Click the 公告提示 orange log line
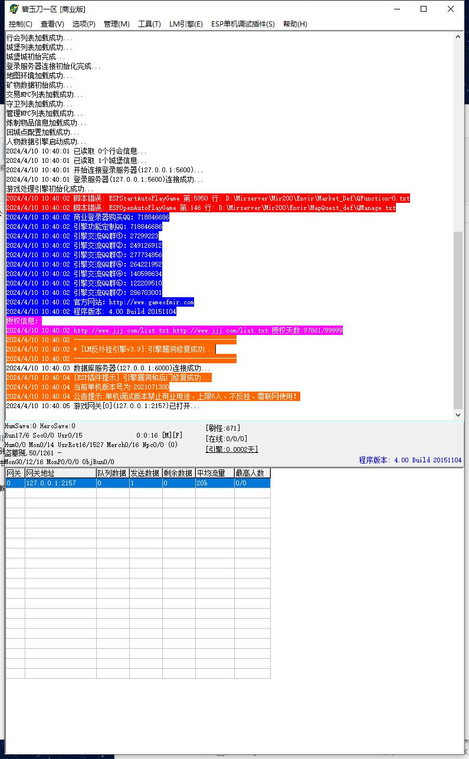Viewport: 469px width, 759px height. tap(153, 396)
